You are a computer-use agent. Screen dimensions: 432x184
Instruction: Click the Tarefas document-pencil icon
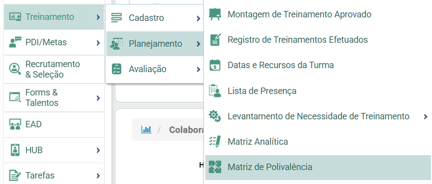[15, 176]
